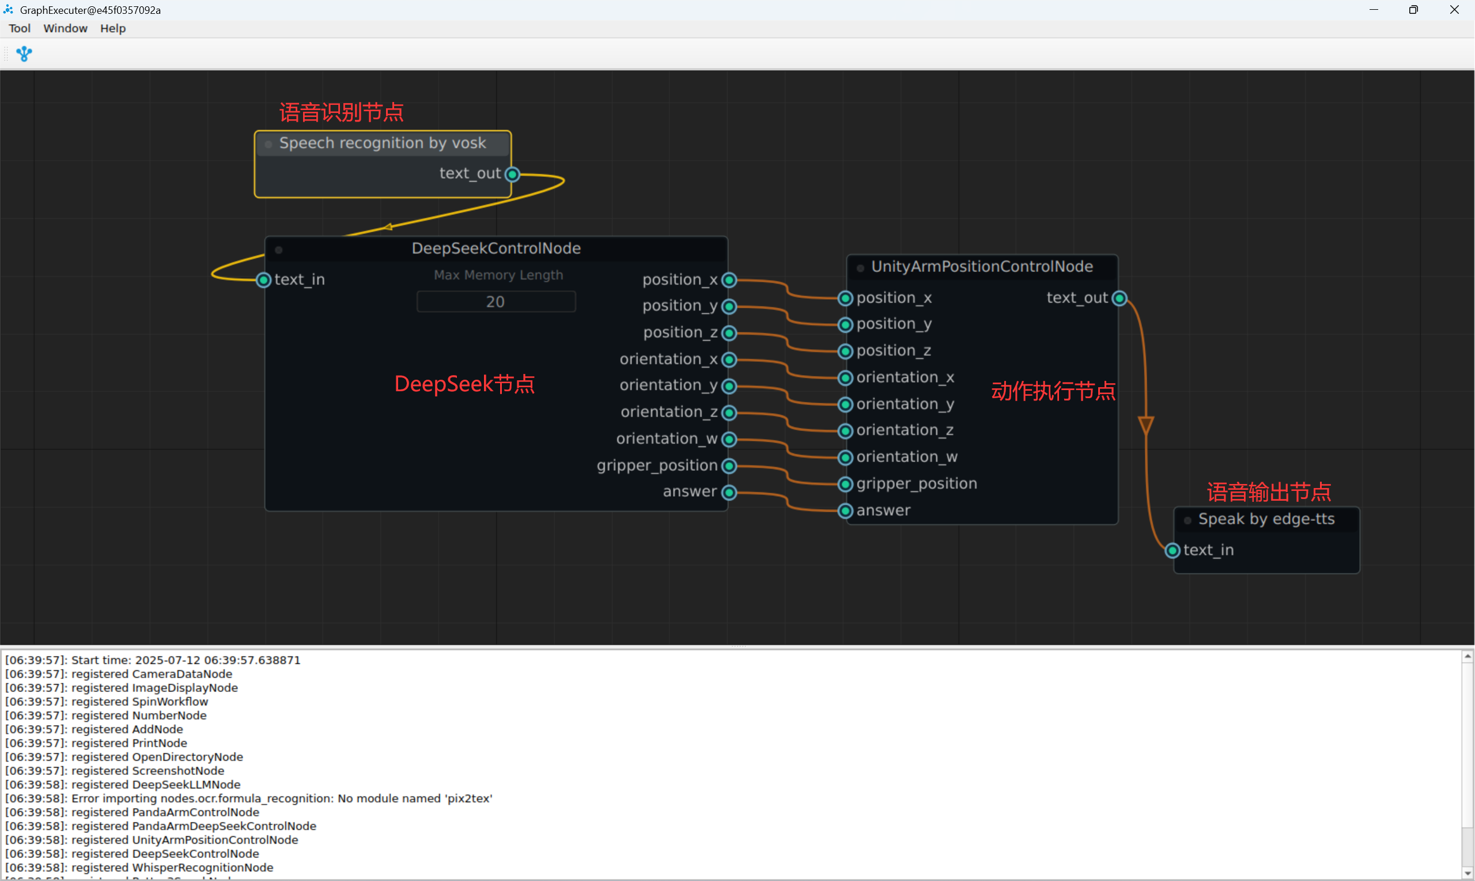Toggle the status dot on the Speak by edge-tts node
This screenshot has height=881, width=1475.
[x=1187, y=521]
